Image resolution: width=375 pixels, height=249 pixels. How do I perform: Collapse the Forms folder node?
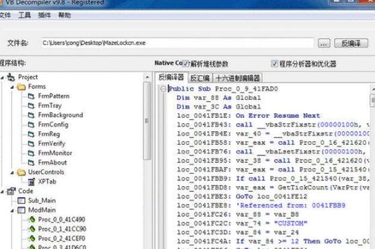pyautogui.click(x=12, y=87)
